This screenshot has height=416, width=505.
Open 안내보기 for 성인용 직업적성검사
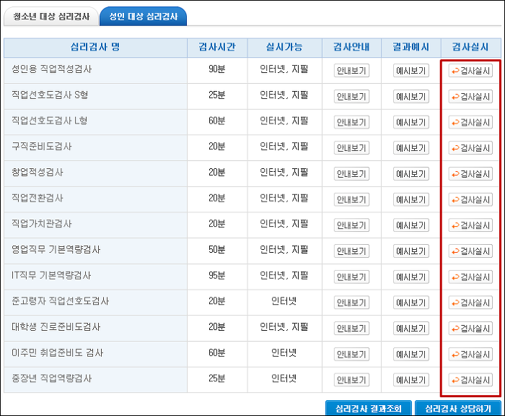(351, 71)
